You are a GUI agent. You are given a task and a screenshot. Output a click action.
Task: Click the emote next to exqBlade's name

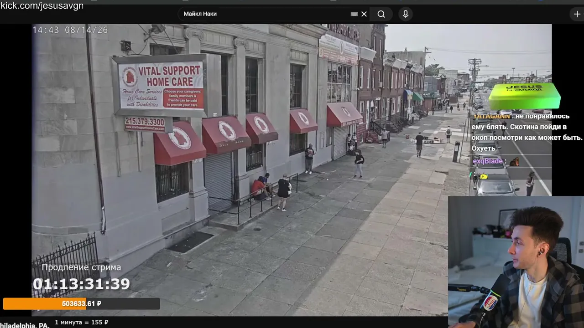tap(514, 161)
